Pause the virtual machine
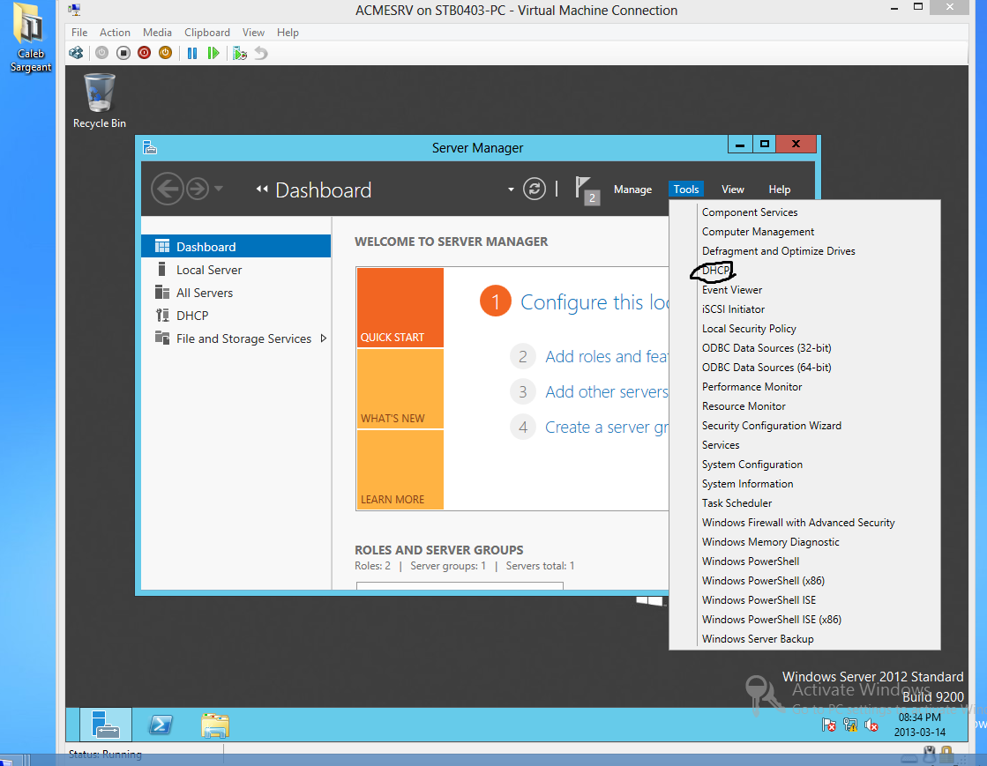987x766 pixels. point(192,53)
